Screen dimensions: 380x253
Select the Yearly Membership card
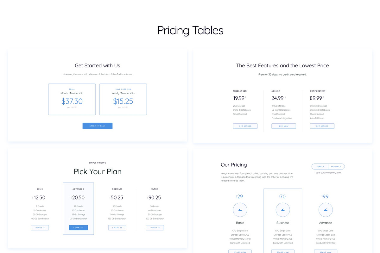[x=123, y=99]
